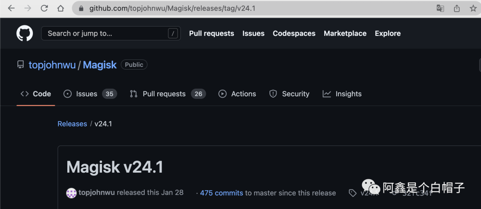Click topjohnwu author name in release
Image resolution: width=481 pixels, height=209 pixels.
pos(97,193)
